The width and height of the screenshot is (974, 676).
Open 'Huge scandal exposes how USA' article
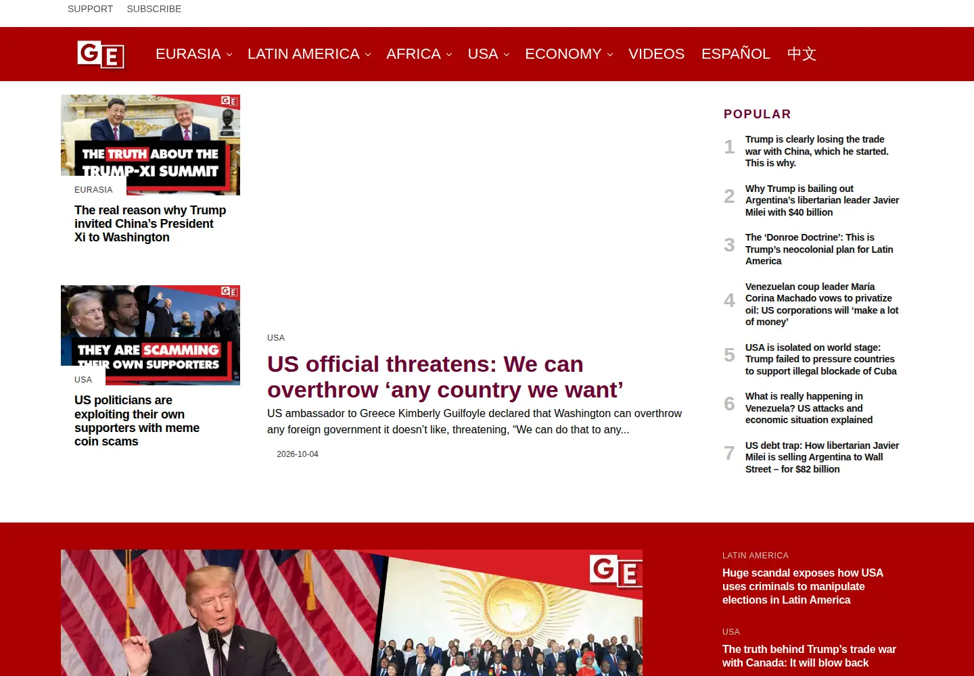click(803, 586)
